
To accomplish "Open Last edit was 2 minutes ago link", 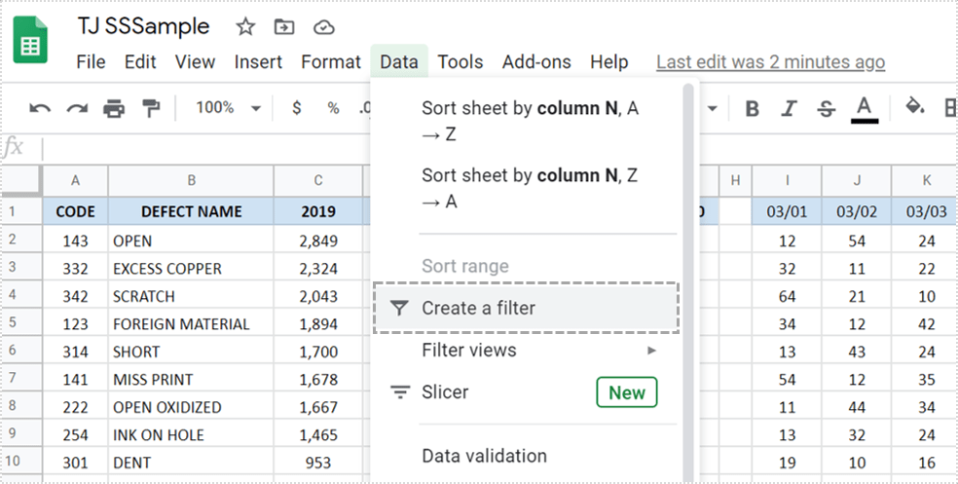I will [770, 61].
